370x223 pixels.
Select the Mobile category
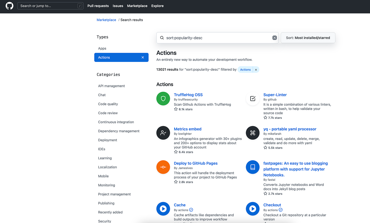click(x=103, y=176)
